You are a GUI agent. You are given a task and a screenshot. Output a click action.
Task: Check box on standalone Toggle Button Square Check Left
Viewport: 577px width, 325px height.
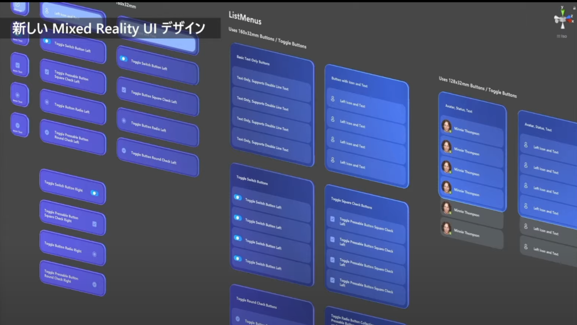point(124,90)
